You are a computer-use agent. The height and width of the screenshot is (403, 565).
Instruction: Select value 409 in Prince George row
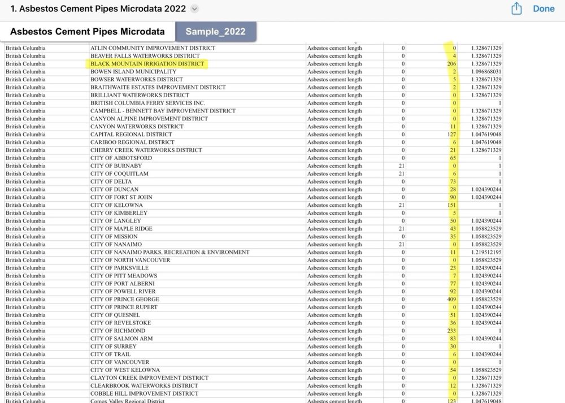[451, 300]
